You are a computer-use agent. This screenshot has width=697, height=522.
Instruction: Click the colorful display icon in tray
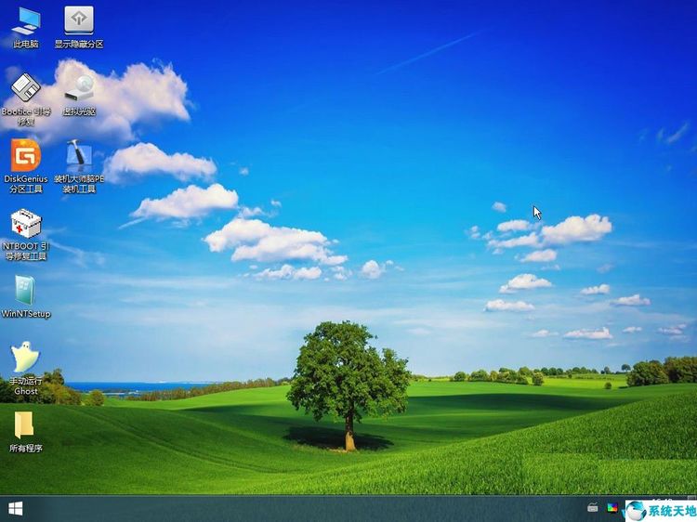coord(612,508)
